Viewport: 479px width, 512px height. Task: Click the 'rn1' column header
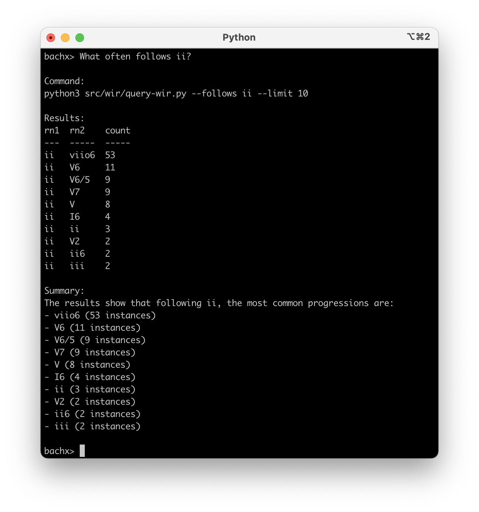52,131
